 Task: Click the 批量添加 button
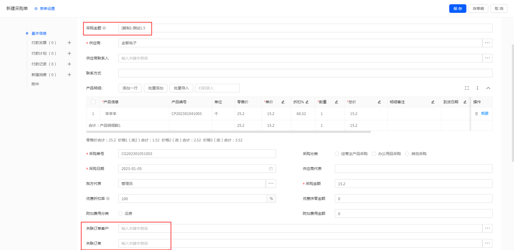coord(156,88)
